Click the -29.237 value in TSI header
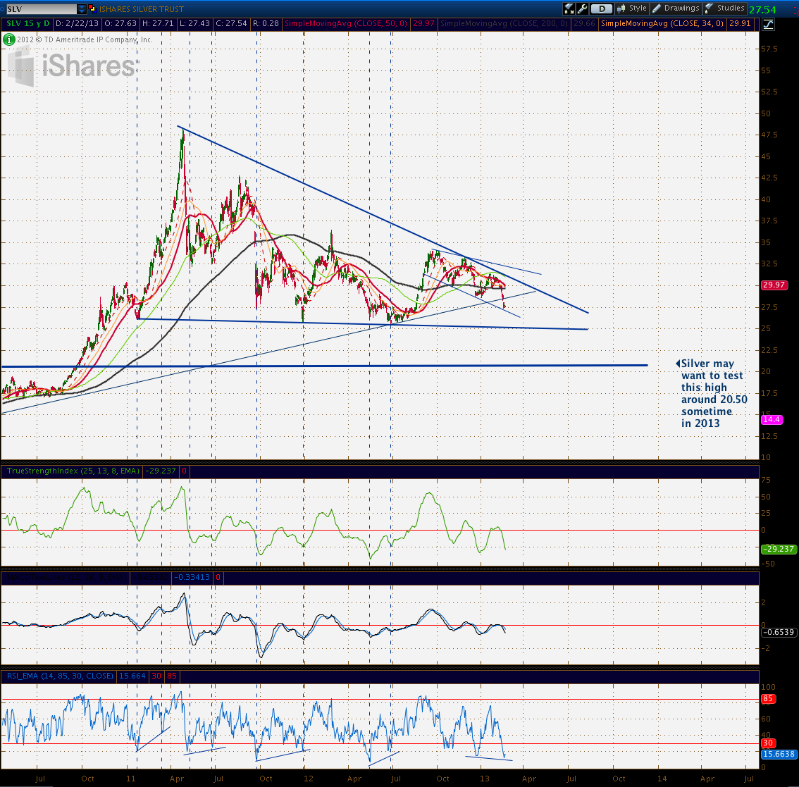The height and width of the screenshot is (787, 799). coord(160,471)
